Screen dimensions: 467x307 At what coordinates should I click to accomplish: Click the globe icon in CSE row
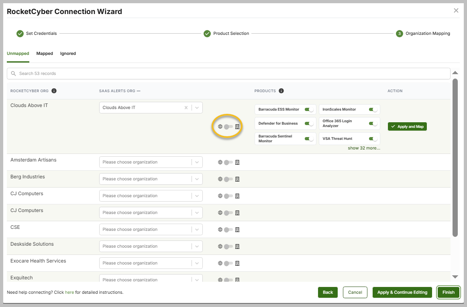[x=220, y=230]
